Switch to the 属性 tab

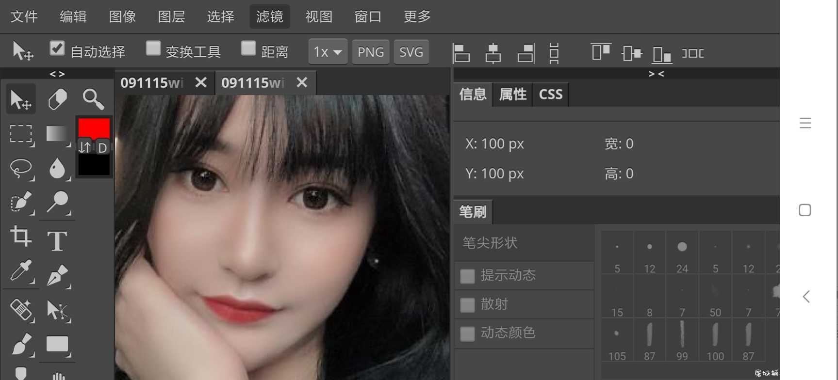(x=513, y=94)
